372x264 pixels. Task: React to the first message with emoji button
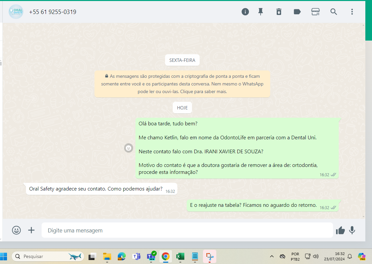coord(128,148)
